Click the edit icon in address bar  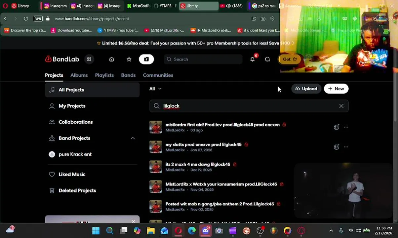pos(254,19)
